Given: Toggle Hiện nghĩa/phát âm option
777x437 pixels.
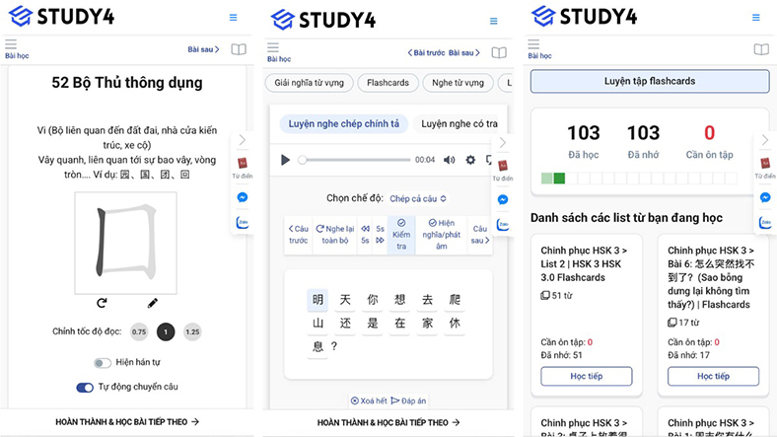Looking at the screenshot, I should coord(441,235).
